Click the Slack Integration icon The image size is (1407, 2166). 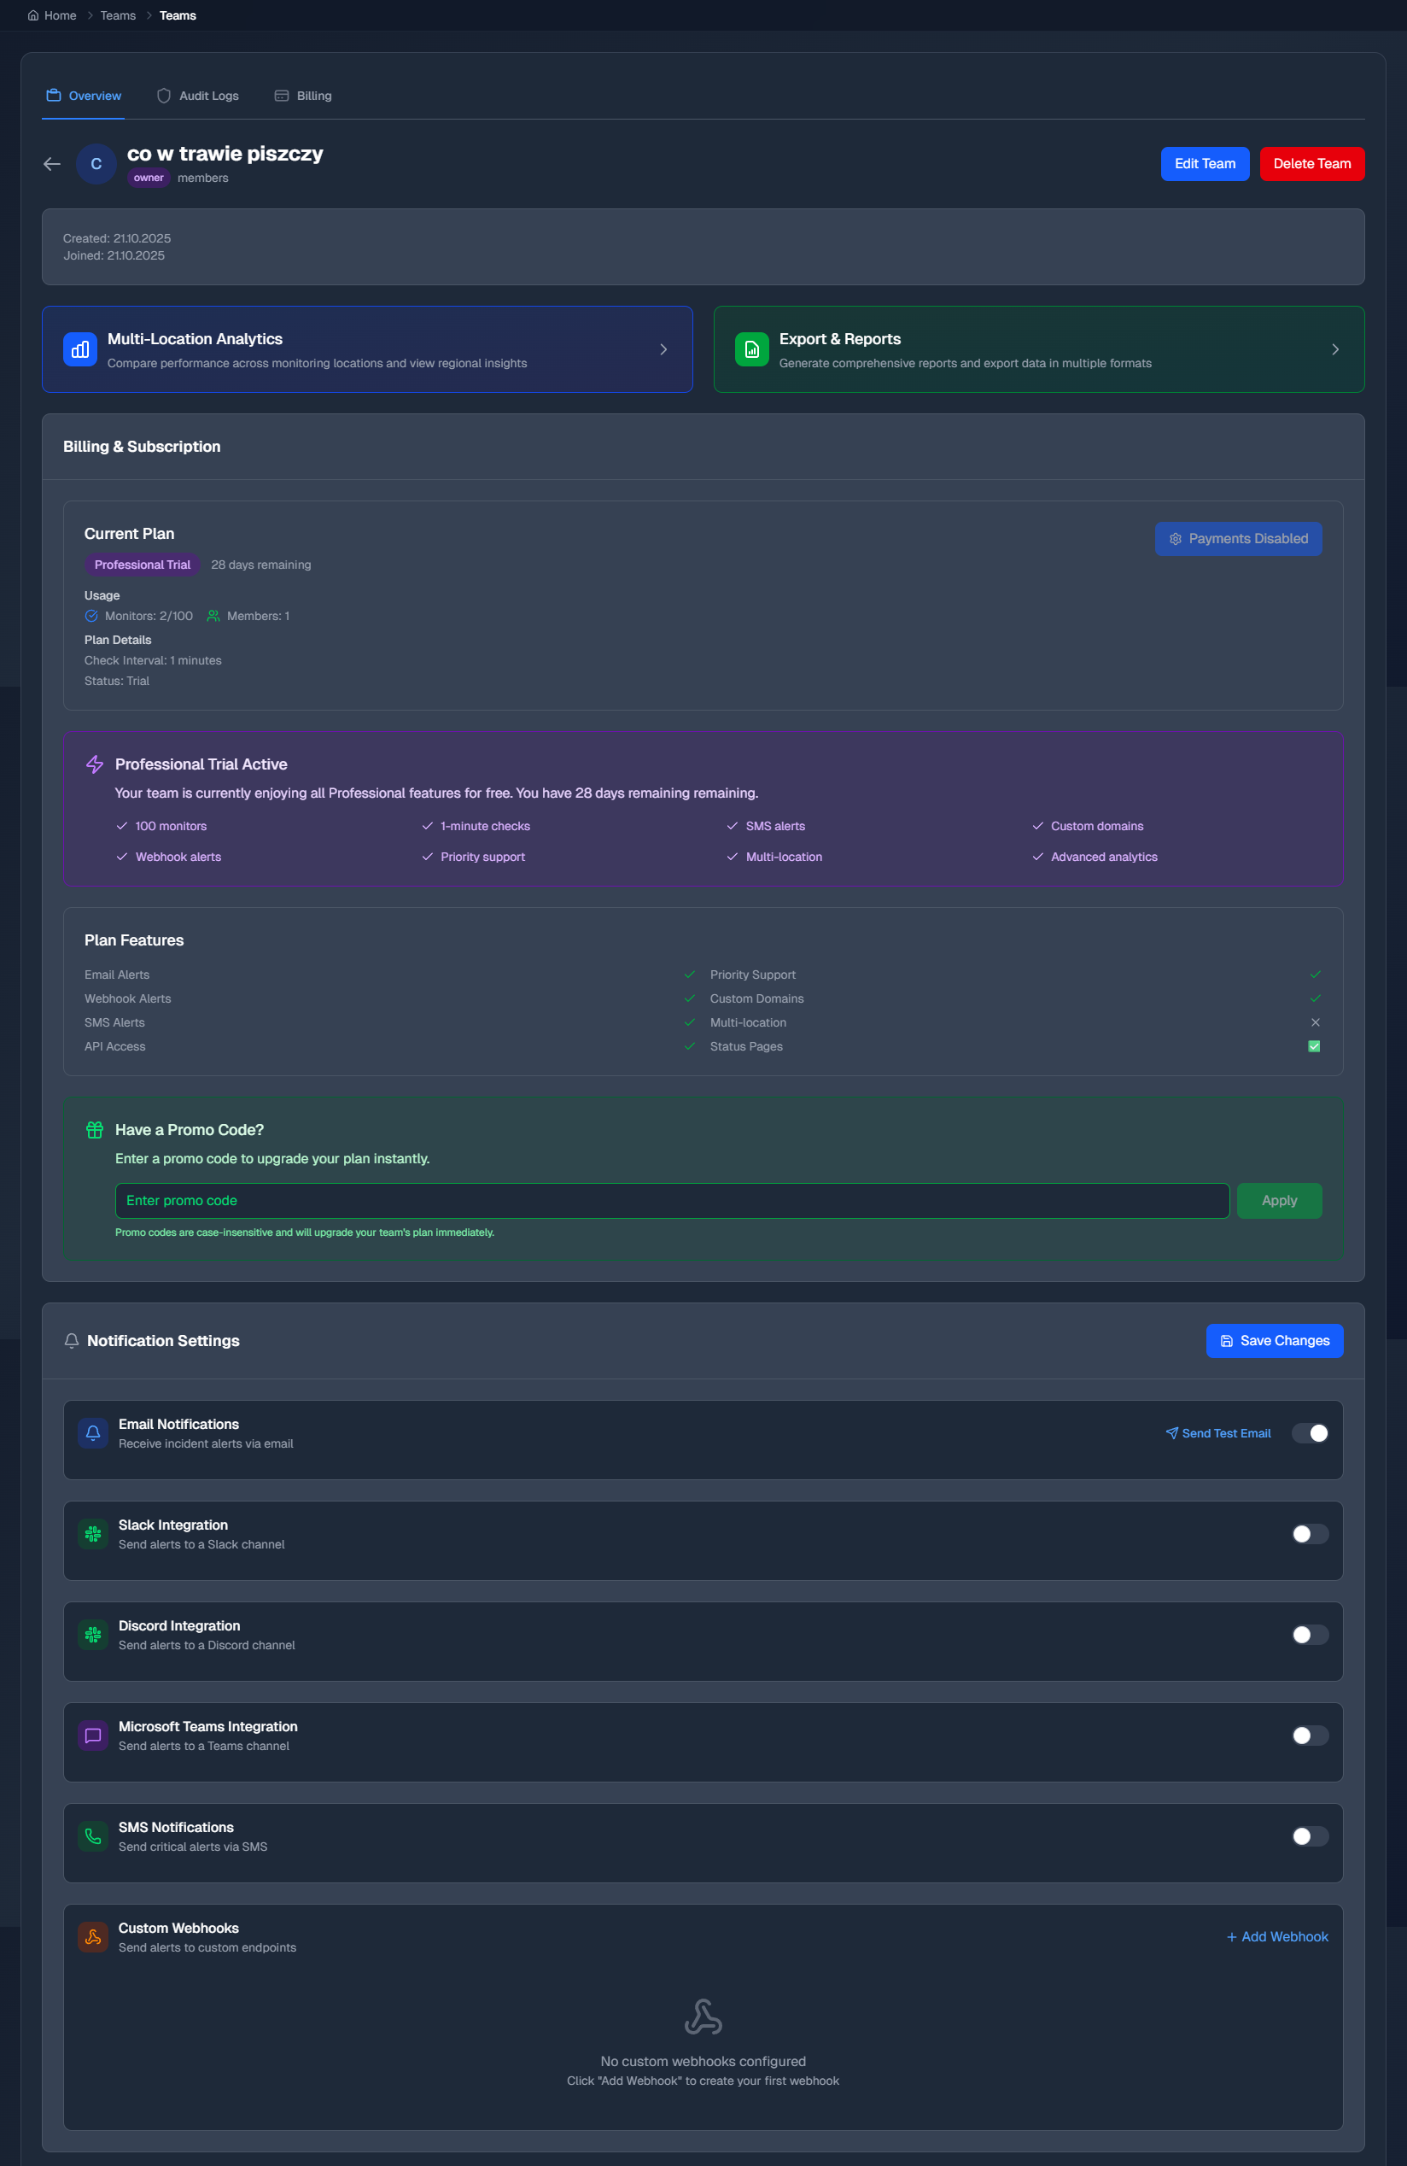point(93,1535)
